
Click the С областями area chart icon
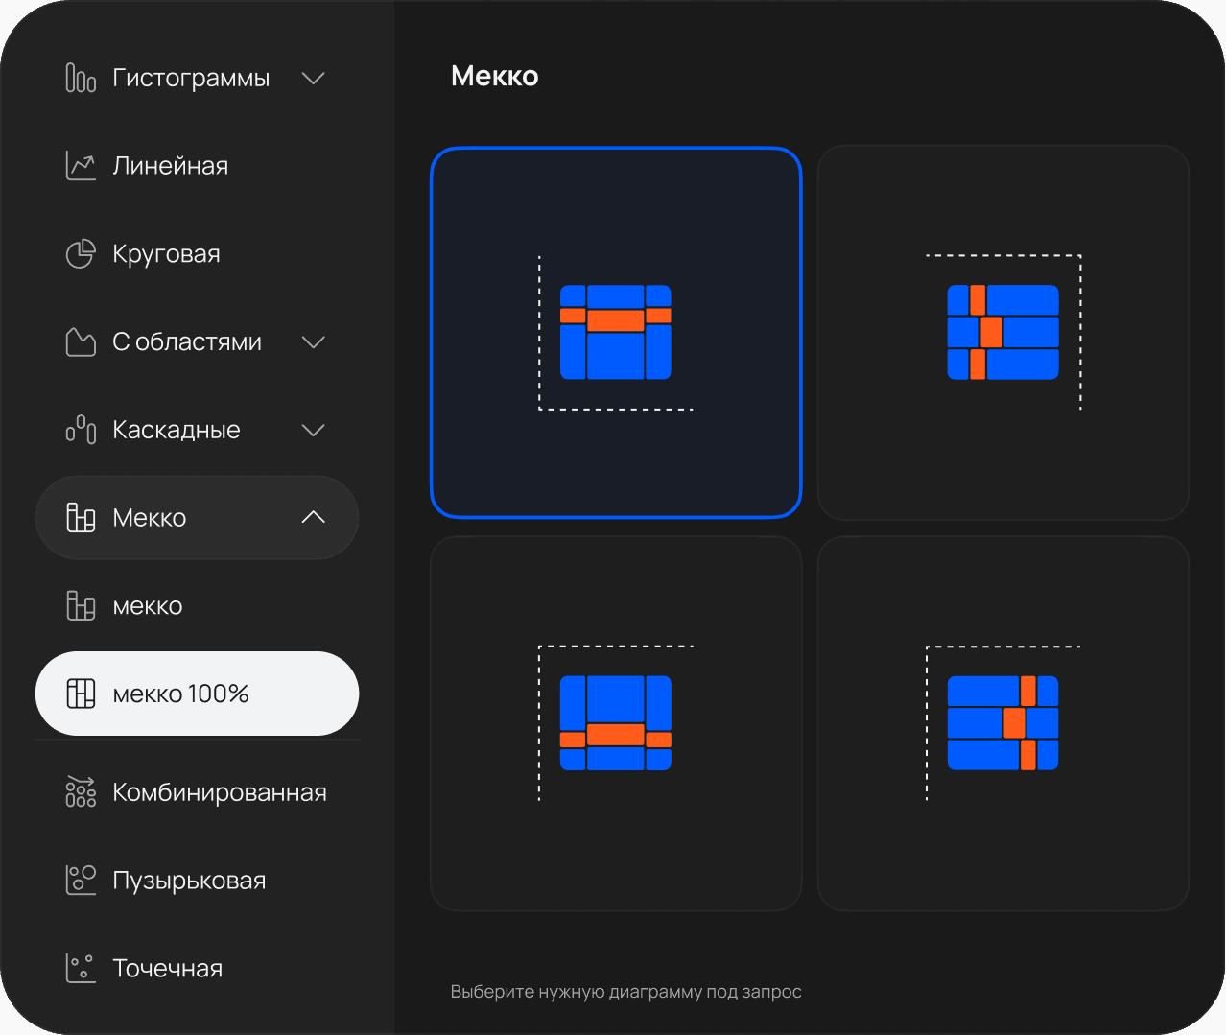tap(81, 342)
